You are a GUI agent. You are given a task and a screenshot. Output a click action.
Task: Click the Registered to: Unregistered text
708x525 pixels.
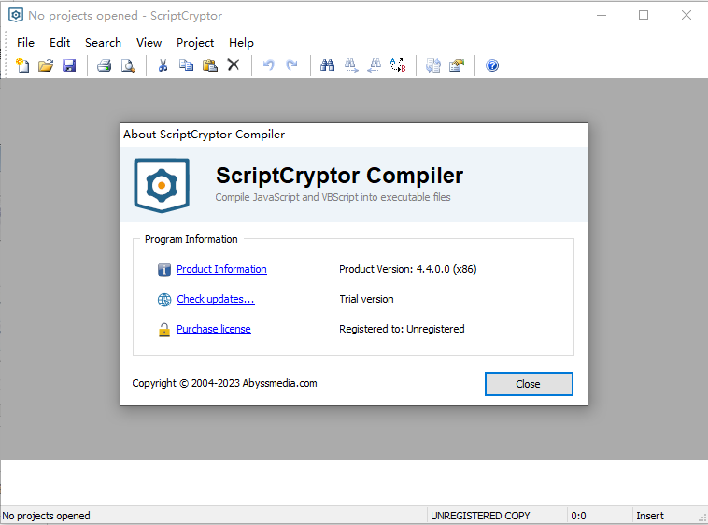point(402,329)
